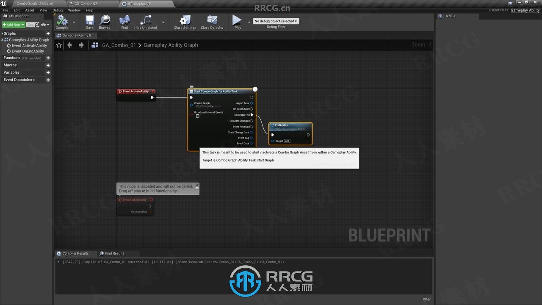Save the blueprint with the Save icon
Screen dimensions: 542x305
(90, 20)
